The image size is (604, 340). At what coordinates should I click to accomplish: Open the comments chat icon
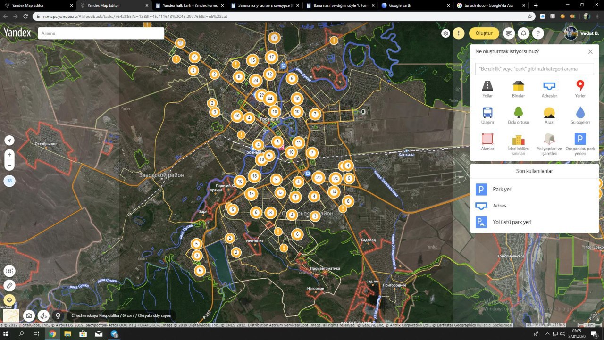tap(509, 33)
